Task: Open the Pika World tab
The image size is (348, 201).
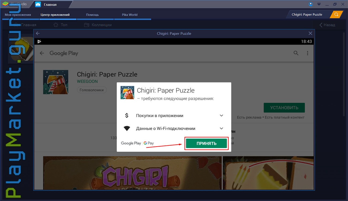Action: [130, 15]
